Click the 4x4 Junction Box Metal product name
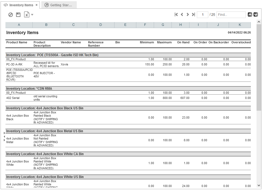This screenshot has width=262, height=190. pos(17,140)
